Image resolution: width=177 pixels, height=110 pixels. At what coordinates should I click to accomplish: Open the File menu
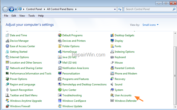tap(6, 16)
